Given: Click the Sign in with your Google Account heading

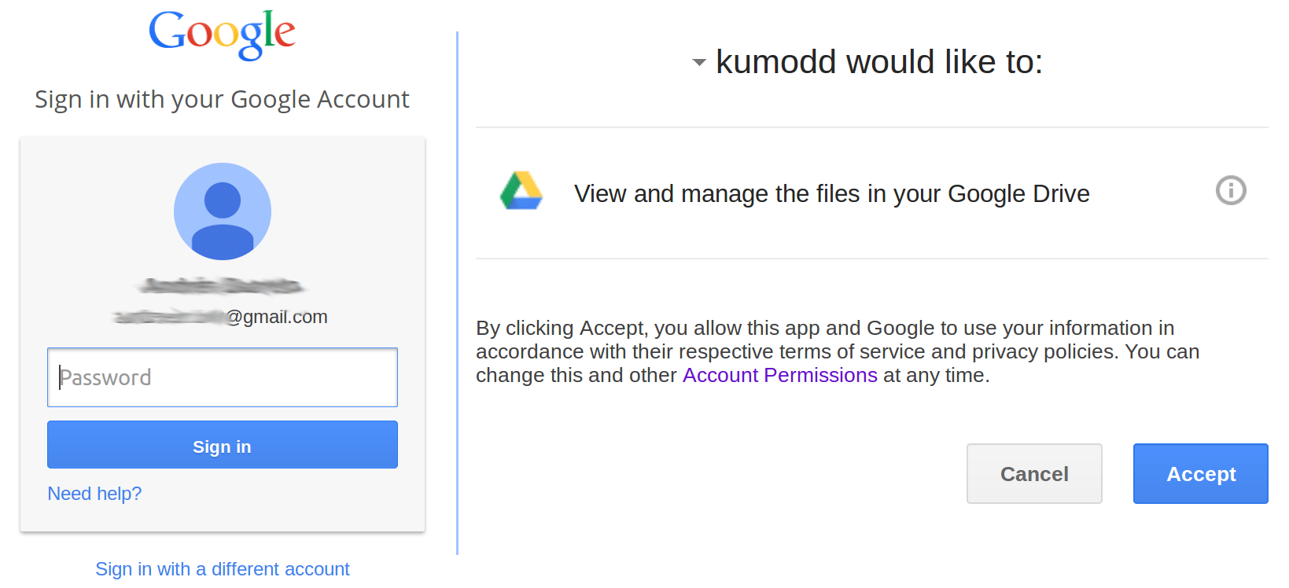Looking at the screenshot, I should pos(223,100).
